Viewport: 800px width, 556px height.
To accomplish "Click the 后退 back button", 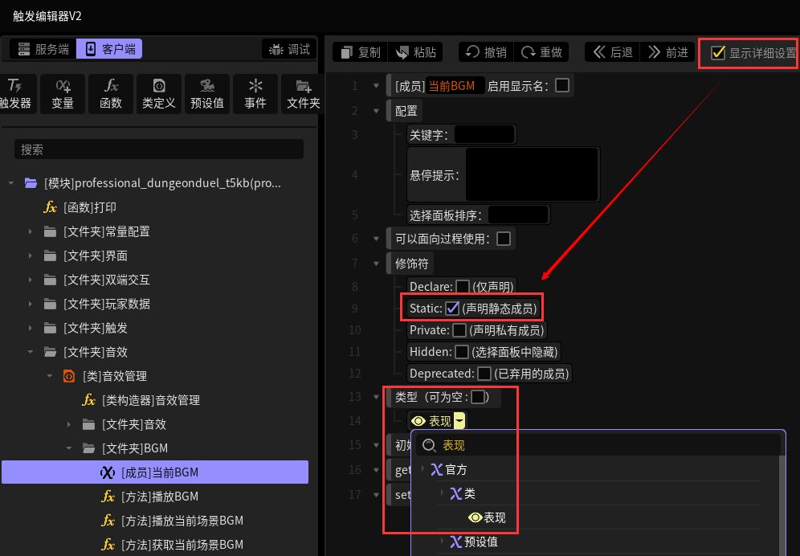I will (x=612, y=52).
